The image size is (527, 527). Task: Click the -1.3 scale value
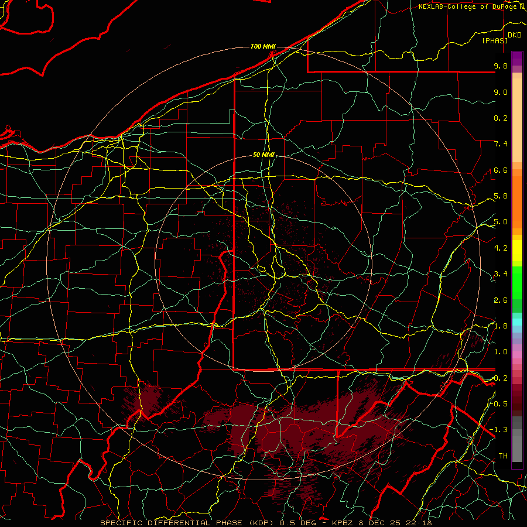click(x=499, y=430)
